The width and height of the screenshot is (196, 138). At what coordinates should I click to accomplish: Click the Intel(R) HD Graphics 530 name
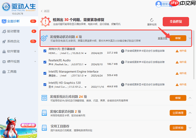[x=65, y=83]
